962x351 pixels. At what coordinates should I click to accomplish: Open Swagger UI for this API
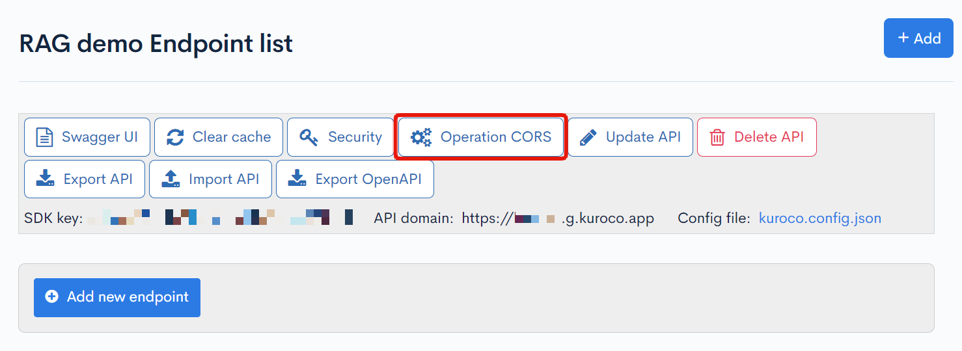pyautogui.click(x=87, y=137)
